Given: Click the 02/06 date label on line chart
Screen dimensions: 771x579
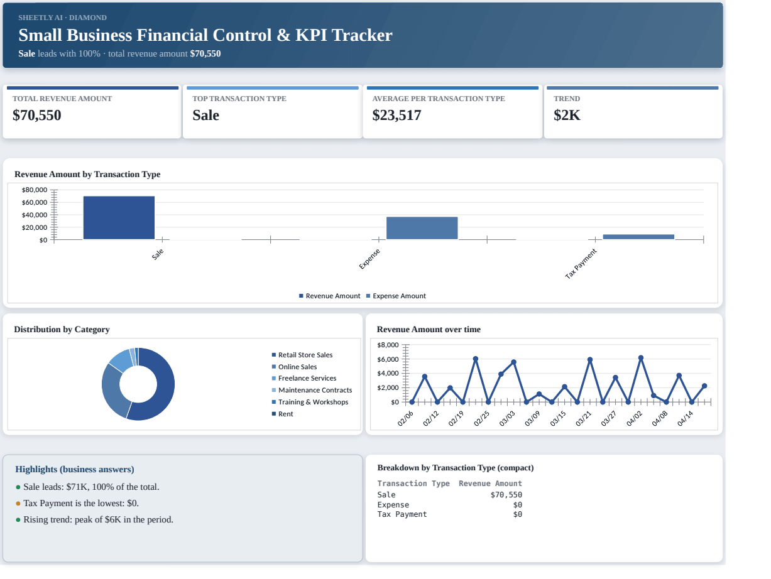Looking at the screenshot, I should (x=406, y=418).
